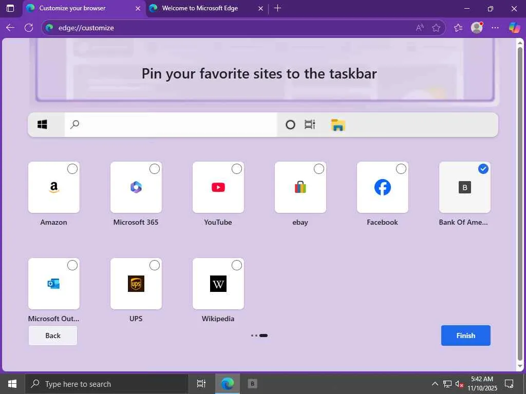Open the pinned B site on taskbar
The image size is (526, 394).
point(252,384)
